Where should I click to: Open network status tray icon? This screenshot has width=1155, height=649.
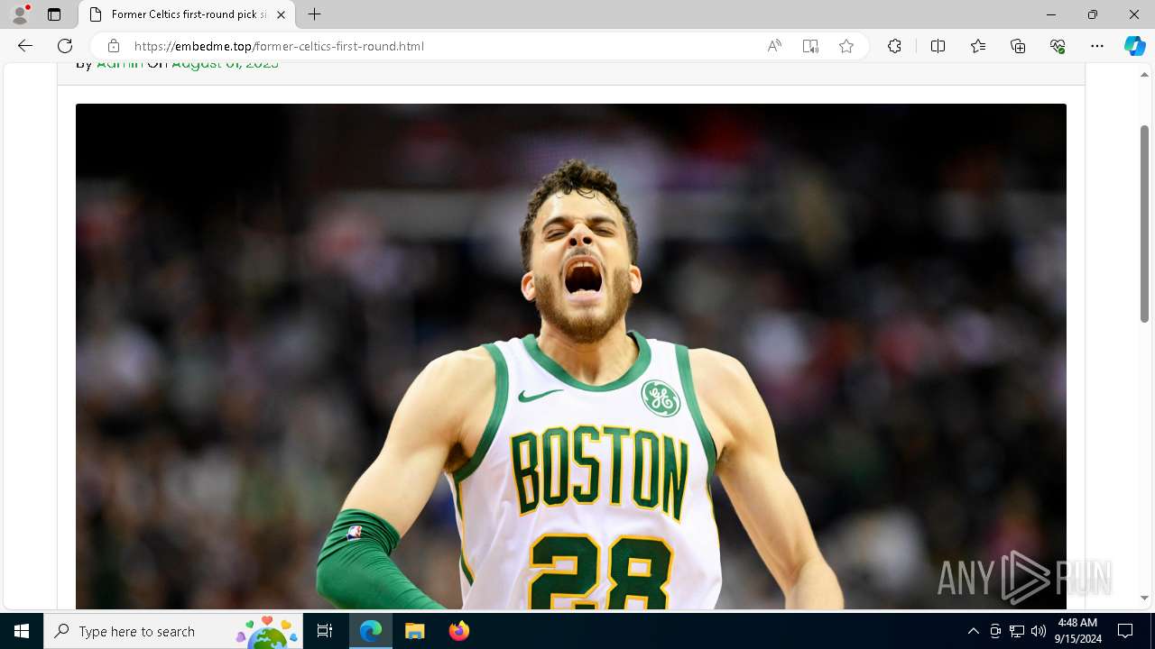(x=1017, y=631)
